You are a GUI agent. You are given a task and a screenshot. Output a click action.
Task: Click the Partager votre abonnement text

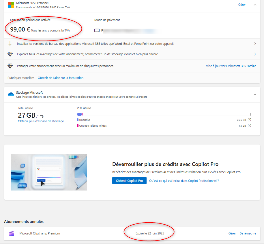pyautogui.click(x=65, y=66)
